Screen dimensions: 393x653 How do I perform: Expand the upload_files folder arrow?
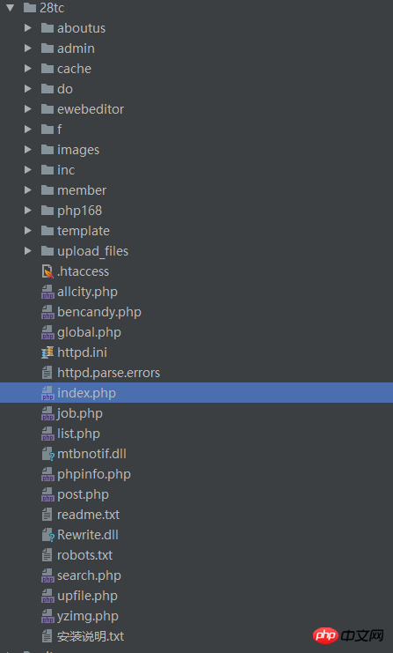pyautogui.click(x=28, y=251)
